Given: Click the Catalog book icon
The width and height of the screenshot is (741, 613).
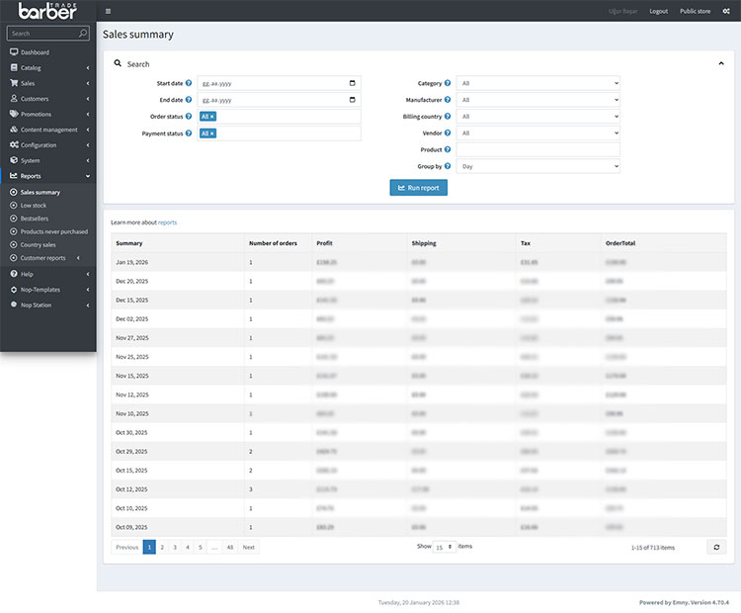Looking at the screenshot, I should coord(14,67).
